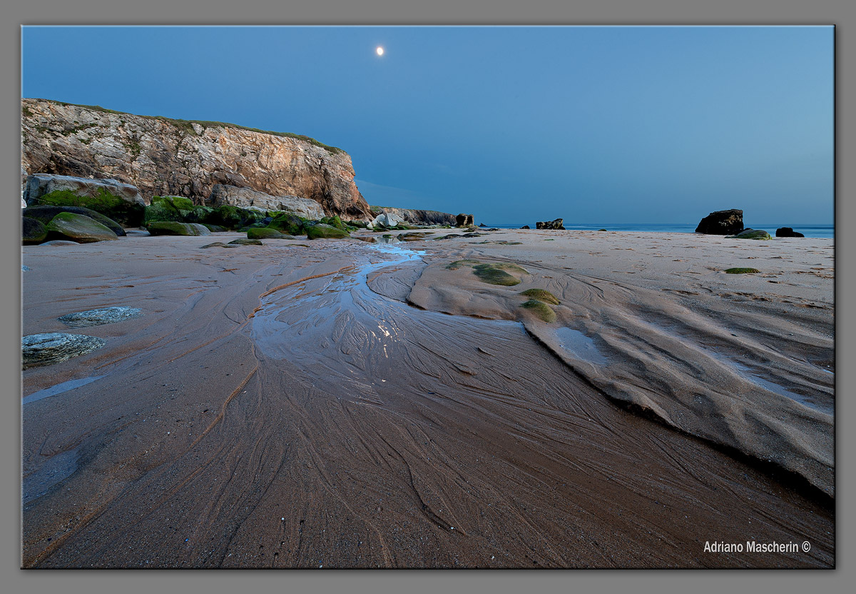Click the sea horizon on the right
Image resolution: width=856 pixels, height=594 pixels.
coord(642,228)
